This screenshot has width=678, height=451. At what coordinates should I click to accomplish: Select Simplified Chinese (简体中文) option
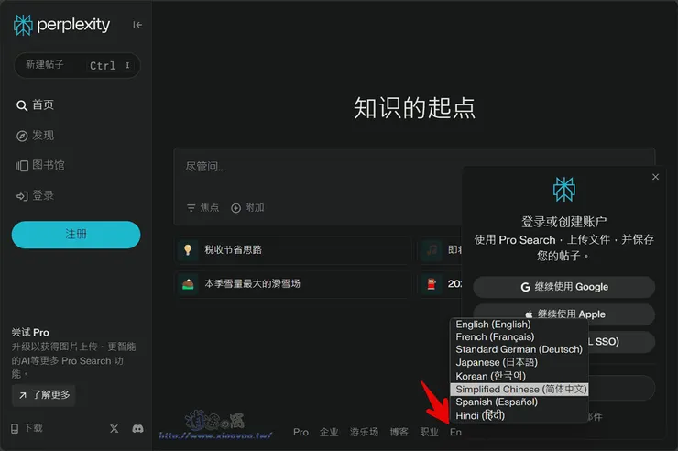[x=519, y=390]
